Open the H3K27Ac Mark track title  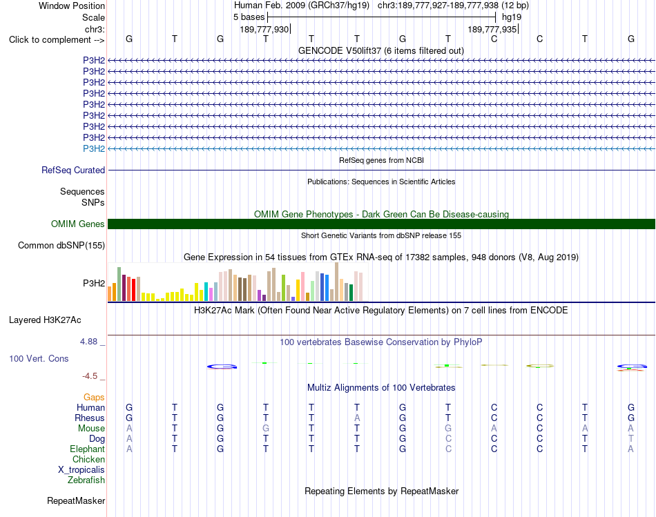point(381,311)
